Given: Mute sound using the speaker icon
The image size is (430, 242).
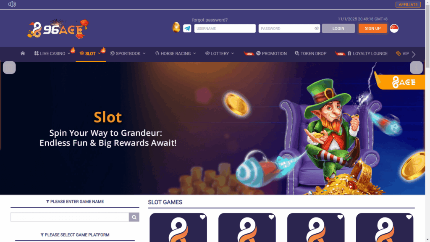Looking at the screenshot, I should click(x=12, y=4).
